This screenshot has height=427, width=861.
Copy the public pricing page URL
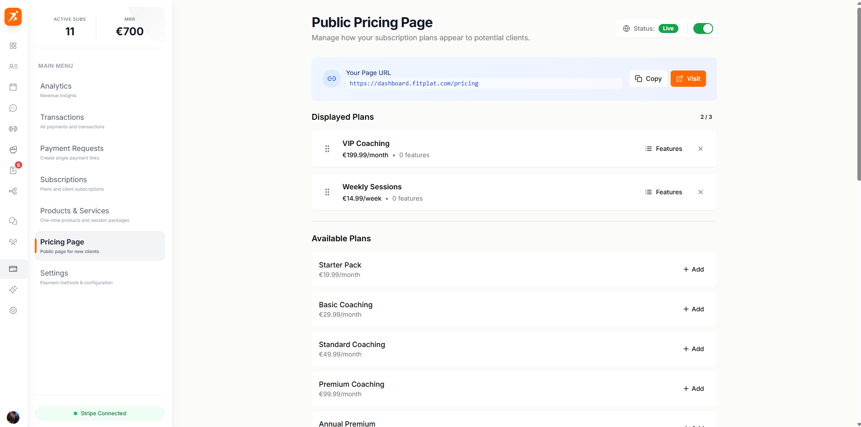(x=648, y=78)
